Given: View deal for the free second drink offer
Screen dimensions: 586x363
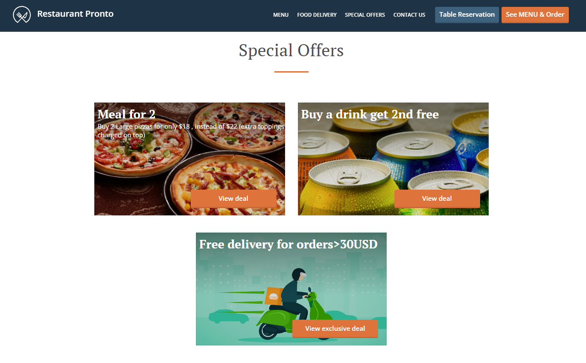Looking at the screenshot, I should click(437, 199).
